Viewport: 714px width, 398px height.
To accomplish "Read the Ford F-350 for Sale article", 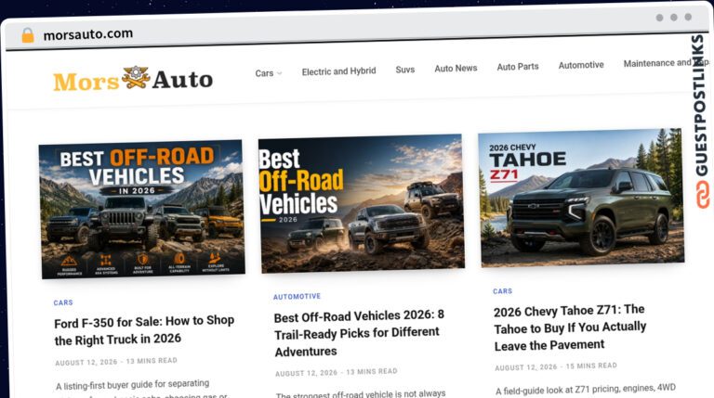I will [144, 330].
